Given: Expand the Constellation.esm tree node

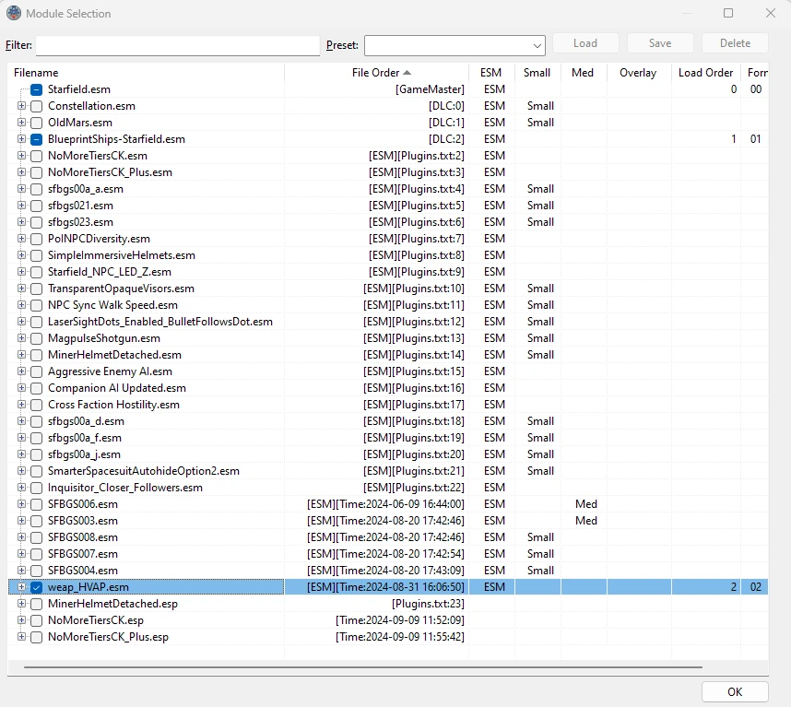Looking at the screenshot, I should pyautogui.click(x=21, y=106).
